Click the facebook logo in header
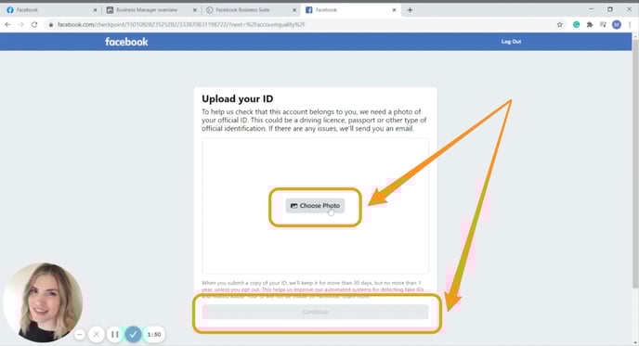The image size is (639, 346). [x=126, y=42]
